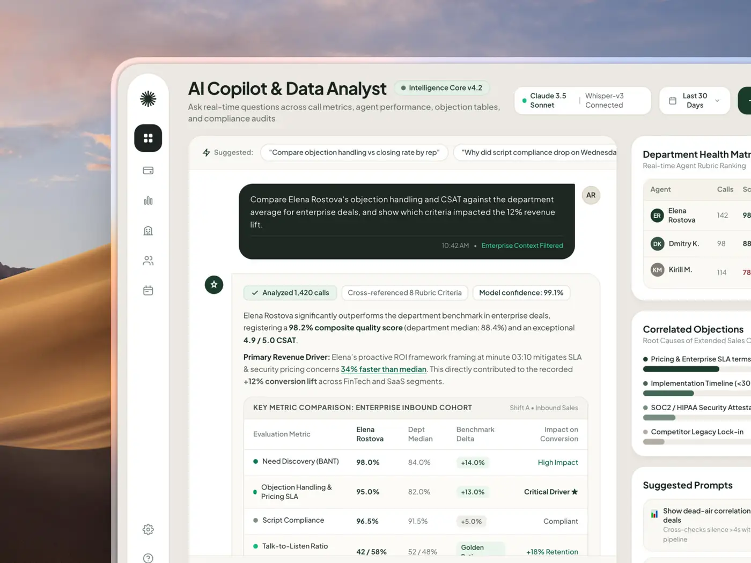Open the bar chart analytics icon in sidebar
The height and width of the screenshot is (563, 751).
pos(148,201)
